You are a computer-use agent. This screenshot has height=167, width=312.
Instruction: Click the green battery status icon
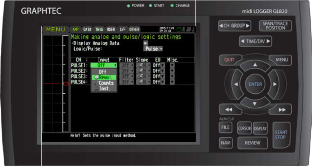[179, 29]
